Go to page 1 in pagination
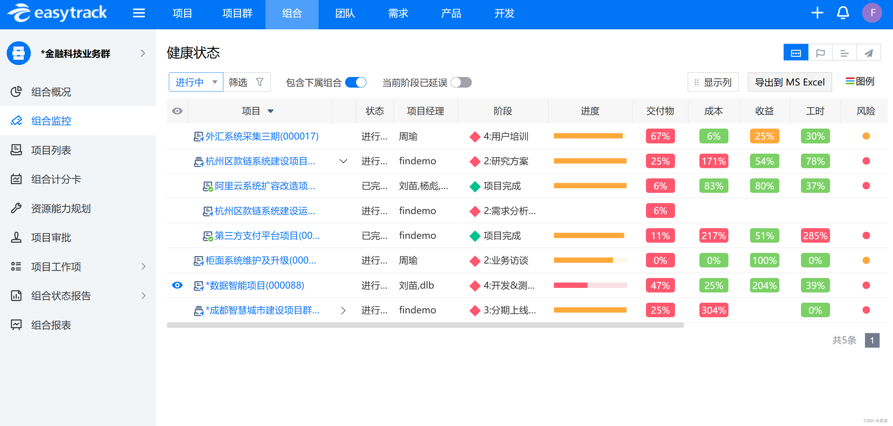The width and height of the screenshot is (893, 426). 872,341
